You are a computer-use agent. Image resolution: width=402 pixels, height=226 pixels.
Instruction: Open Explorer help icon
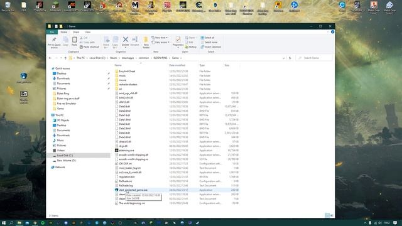point(332,32)
